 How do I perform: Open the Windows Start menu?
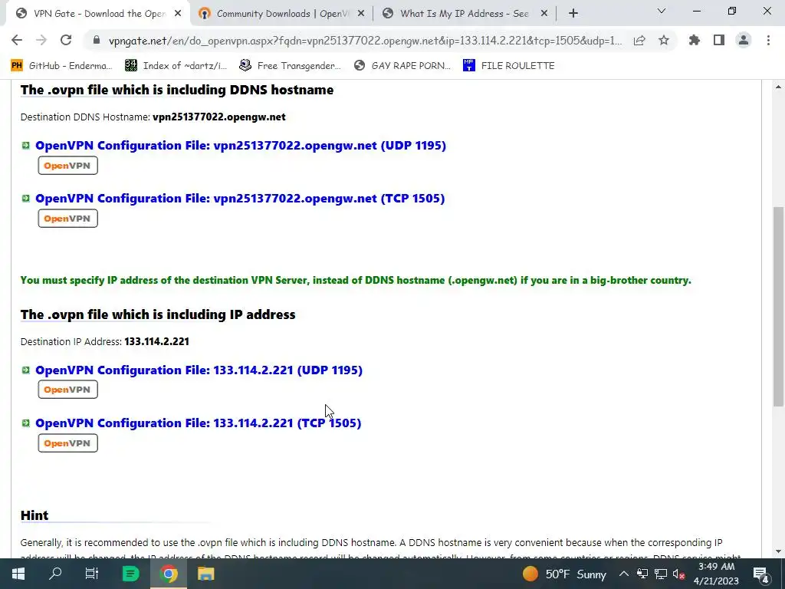coord(18,574)
